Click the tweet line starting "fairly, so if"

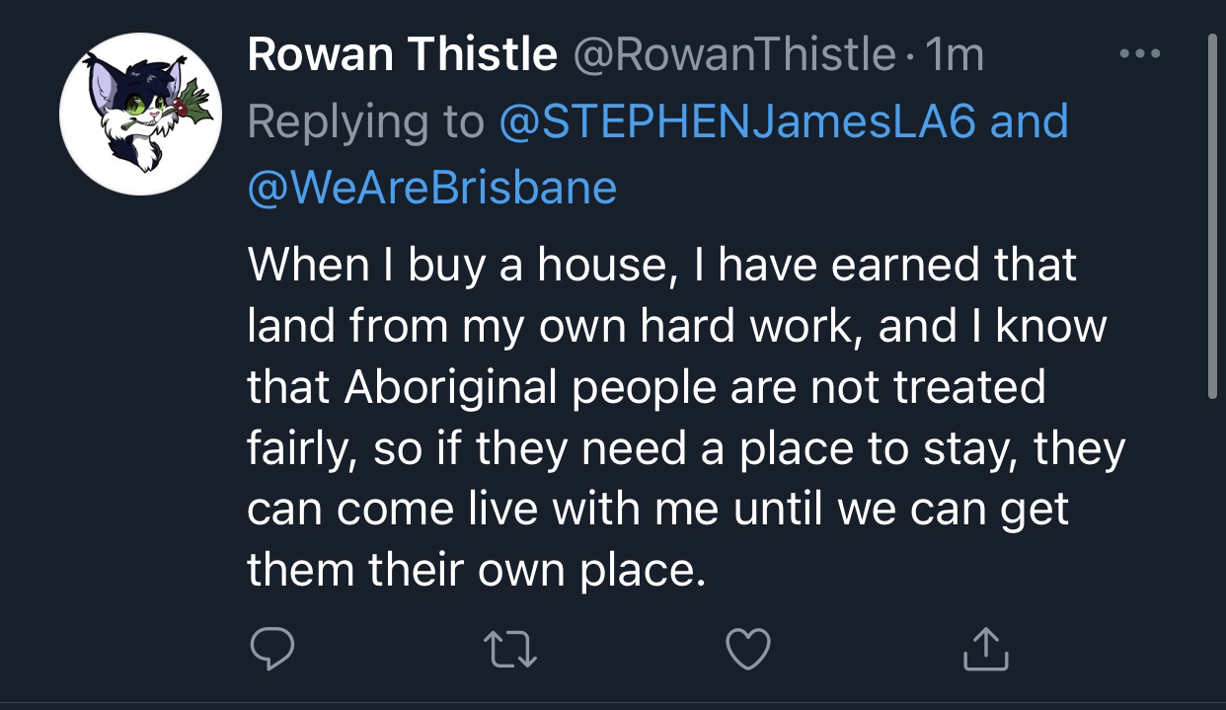coord(685,448)
